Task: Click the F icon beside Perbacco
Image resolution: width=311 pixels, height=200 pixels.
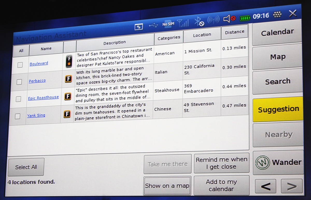Action: (68, 79)
